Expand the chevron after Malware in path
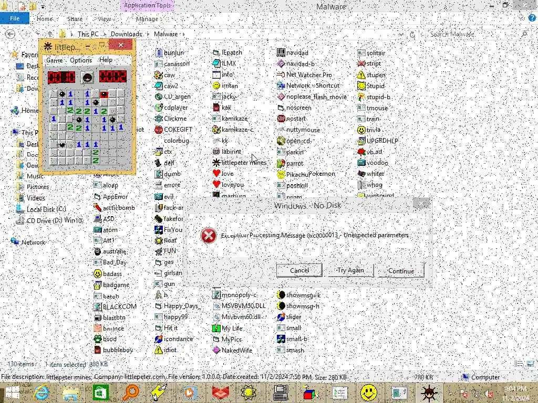Screen dimensions: 538x403 tap(184, 34)
